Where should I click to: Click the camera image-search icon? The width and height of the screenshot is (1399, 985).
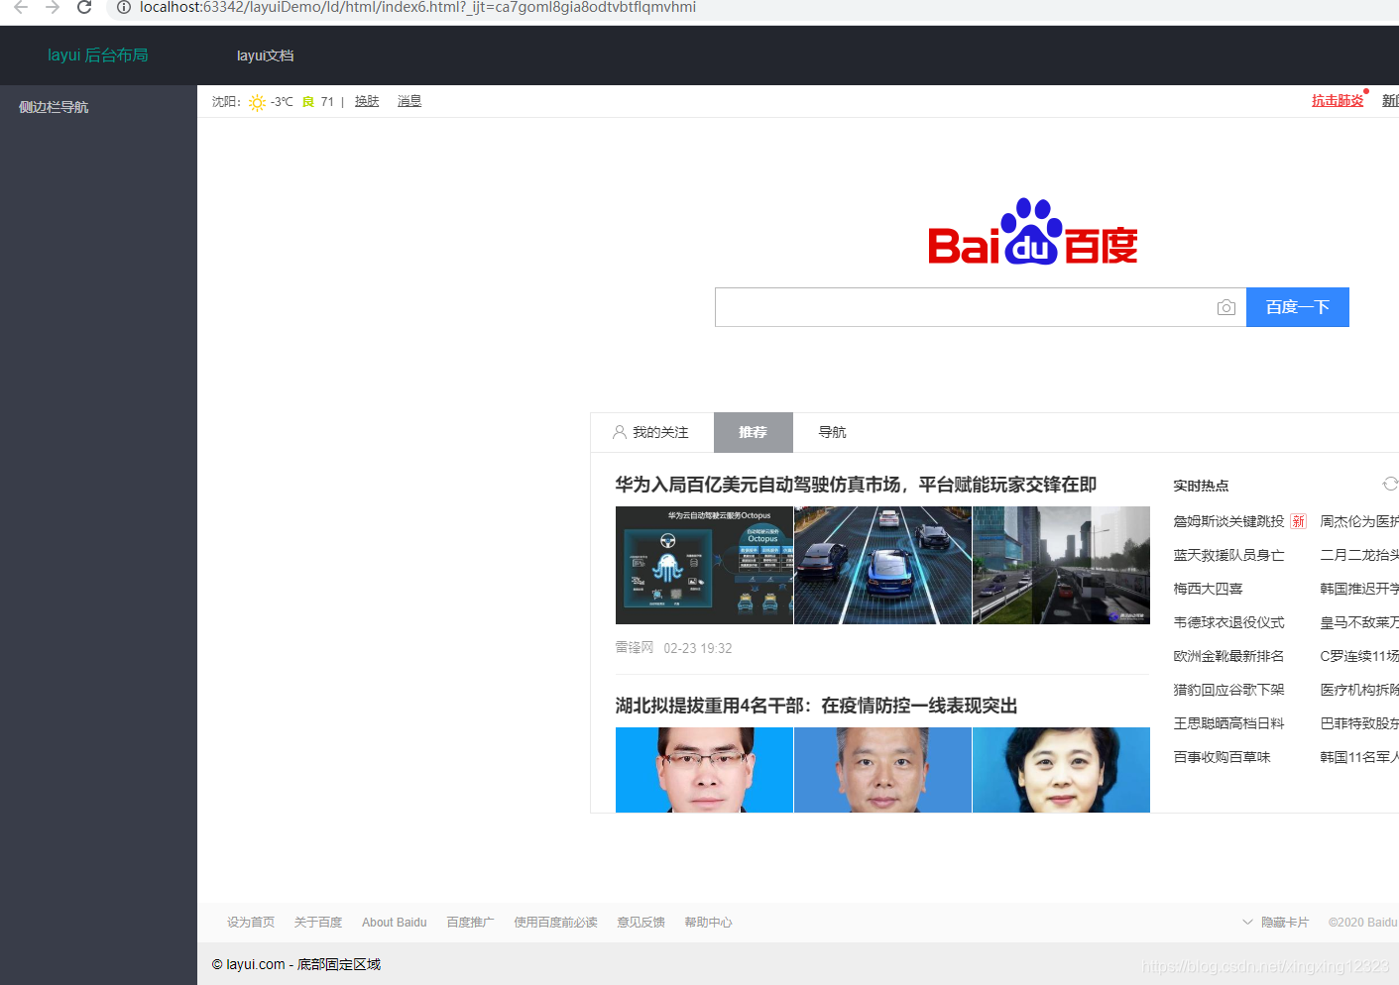(1226, 307)
